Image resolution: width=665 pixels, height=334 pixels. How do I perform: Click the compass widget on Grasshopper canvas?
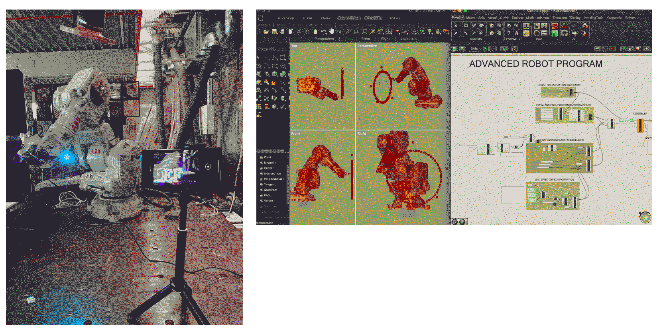pos(645,217)
